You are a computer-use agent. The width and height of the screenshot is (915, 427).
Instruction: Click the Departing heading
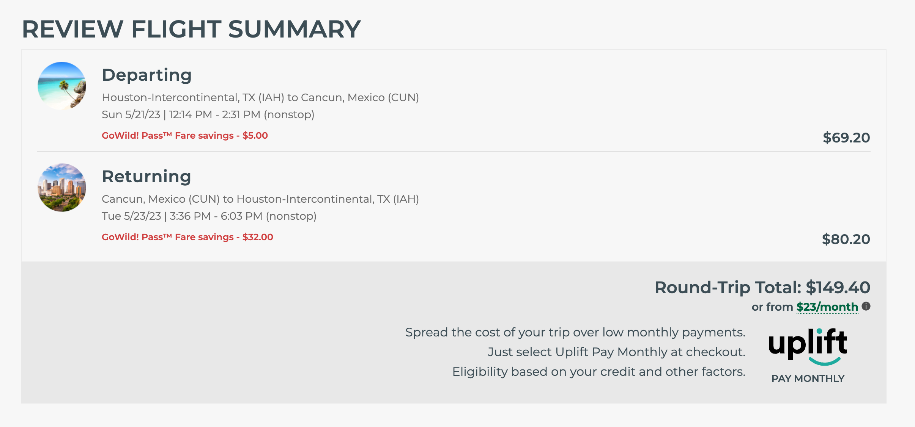(147, 75)
